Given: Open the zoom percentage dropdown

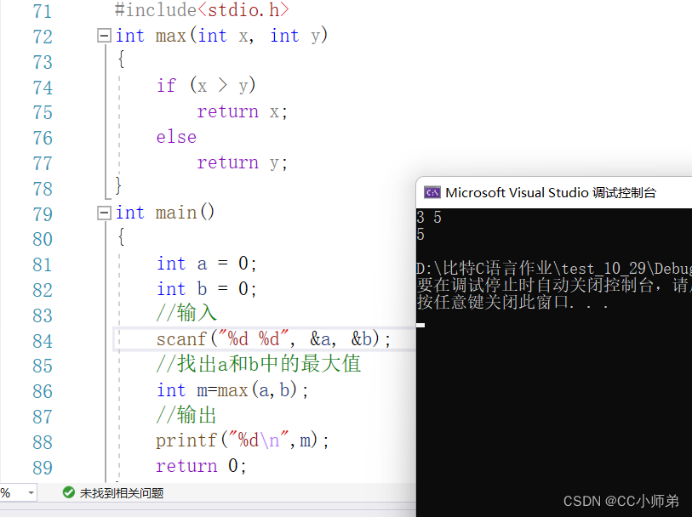Looking at the screenshot, I should point(31,492).
